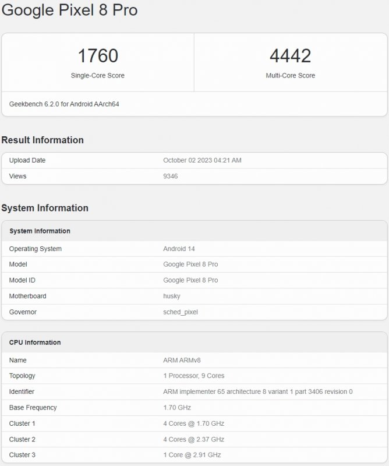
Task: Click the Topology value 1 Processor, 9 Cores
Action: pyautogui.click(x=193, y=376)
